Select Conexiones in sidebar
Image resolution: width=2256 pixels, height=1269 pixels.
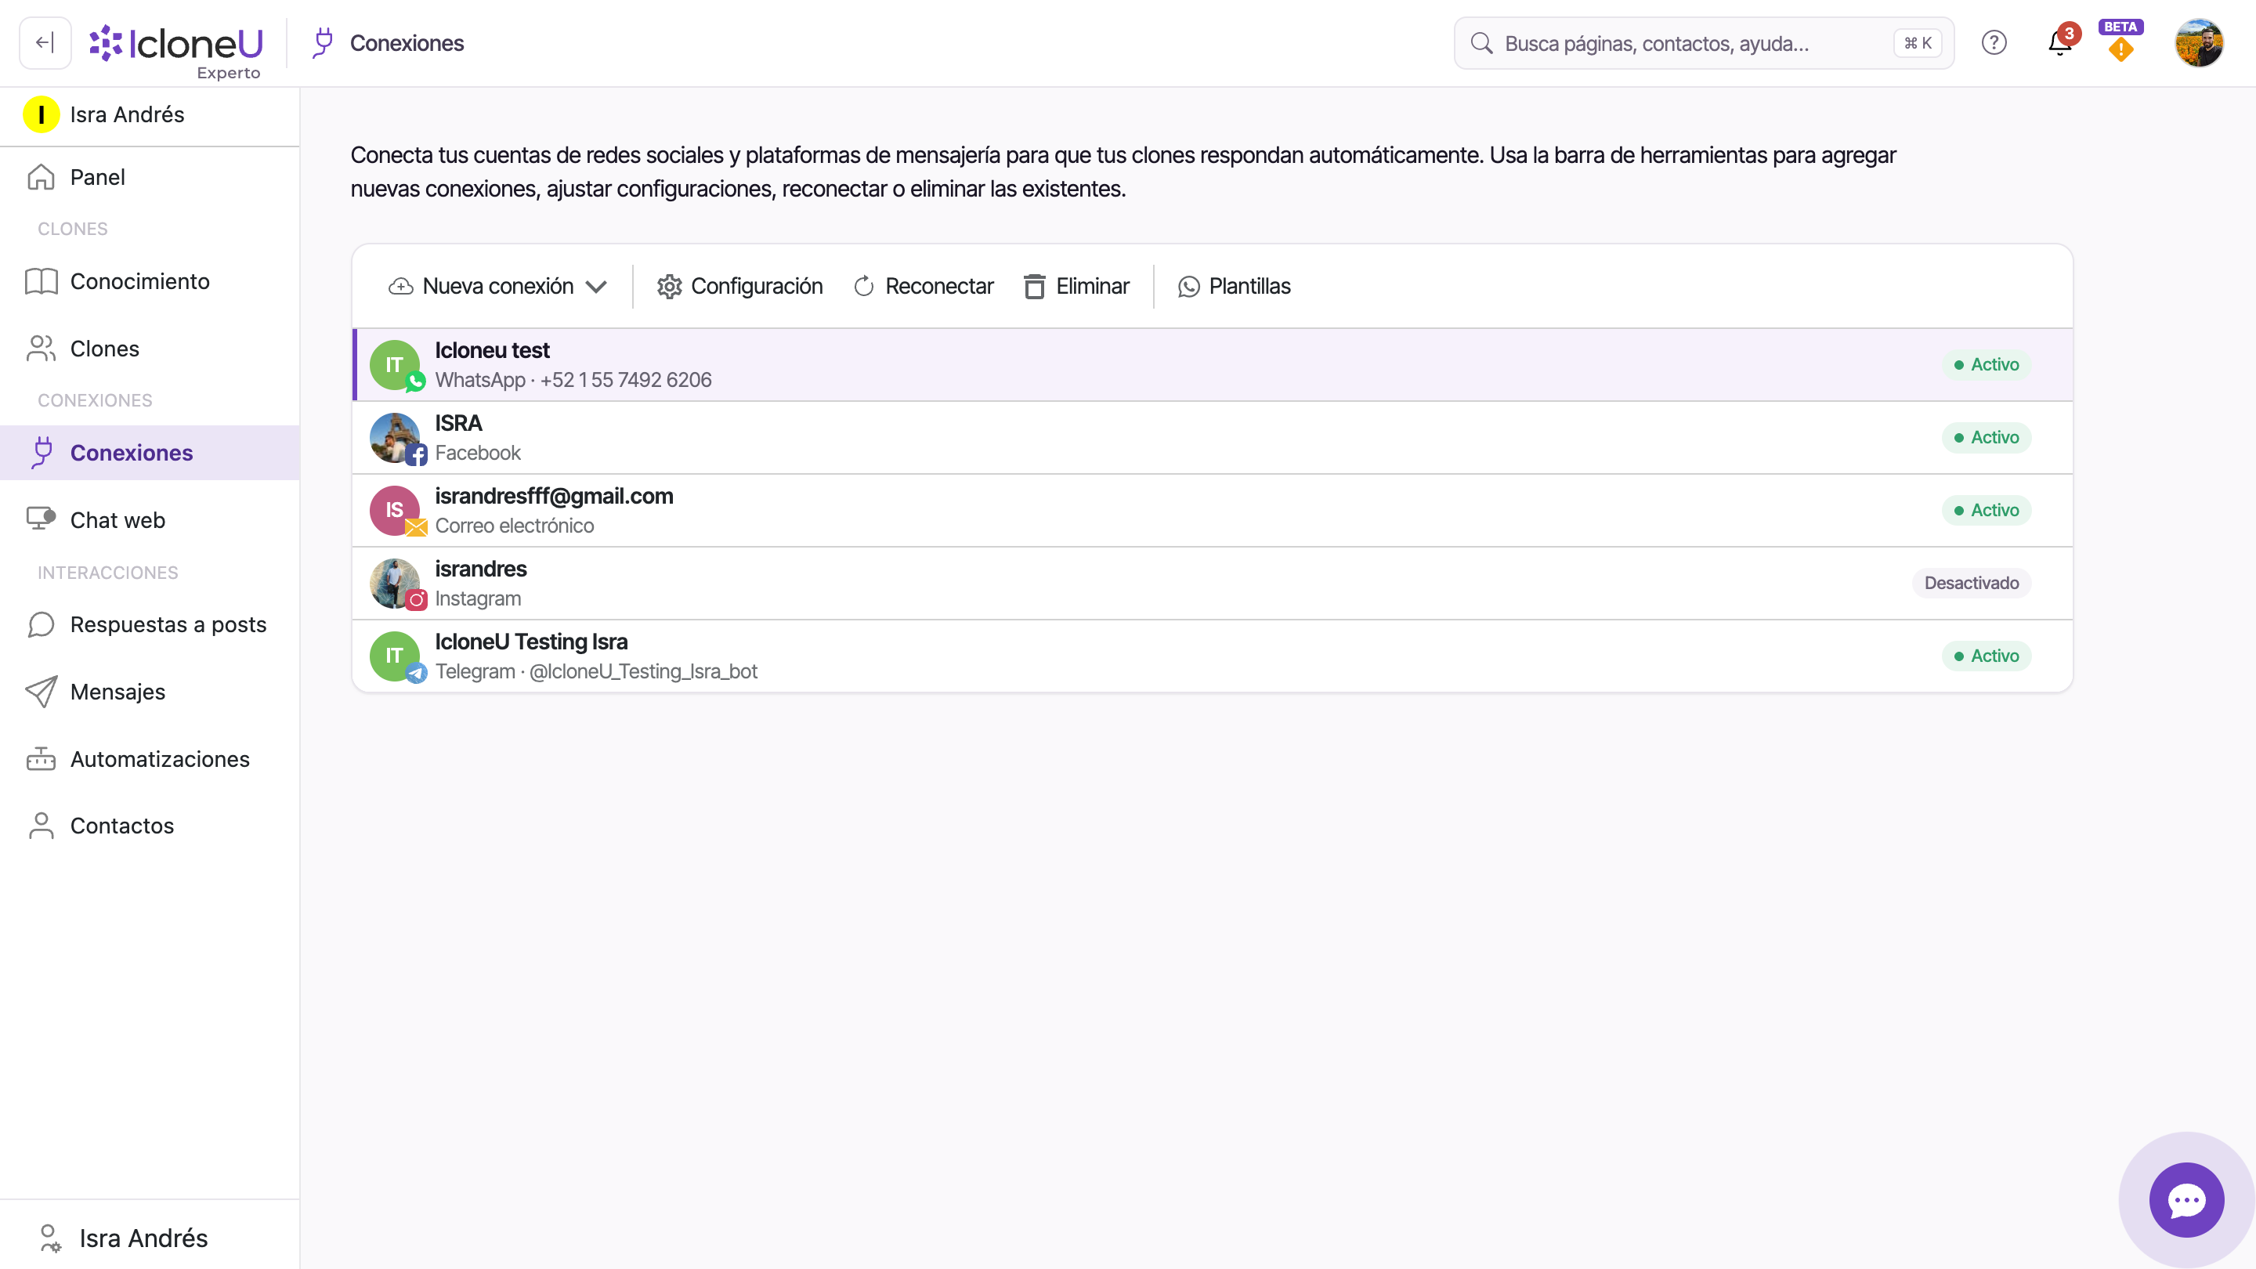pos(150,453)
